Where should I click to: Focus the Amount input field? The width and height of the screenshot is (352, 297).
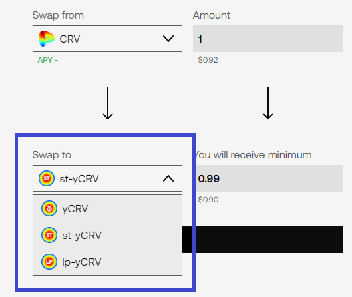268,39
